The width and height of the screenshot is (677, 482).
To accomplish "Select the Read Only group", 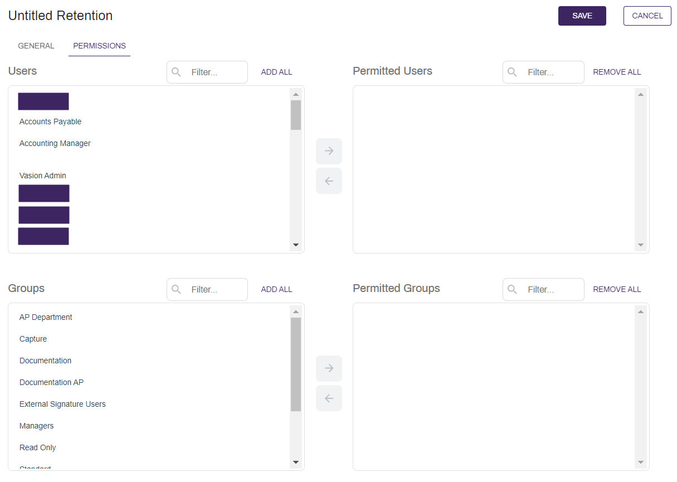I will tap(37, 447).
